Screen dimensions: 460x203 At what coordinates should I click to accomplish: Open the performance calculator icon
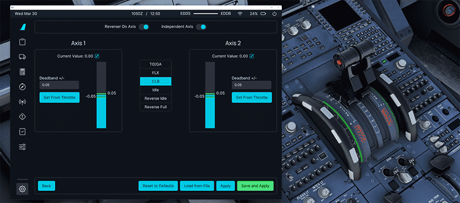coord(22,72)
